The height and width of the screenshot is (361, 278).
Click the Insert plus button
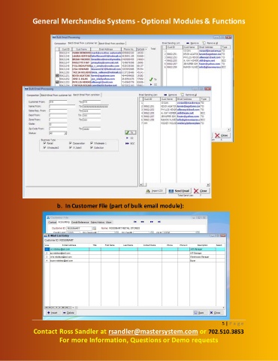click(x=53, y=313)
